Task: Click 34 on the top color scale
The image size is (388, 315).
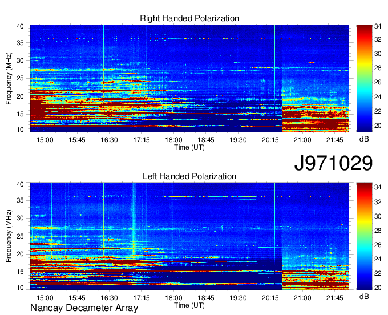Action: pos(378,26)
